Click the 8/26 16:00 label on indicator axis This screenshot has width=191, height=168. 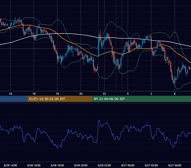pyautogui.click(x=34, y=165)
